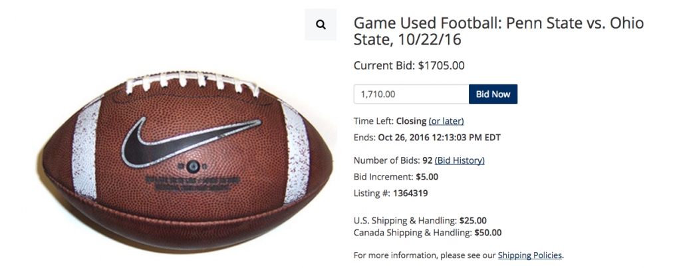
Task: Select the left white stripe on the football
Action: pyautogui.click(x=86, y=149)
